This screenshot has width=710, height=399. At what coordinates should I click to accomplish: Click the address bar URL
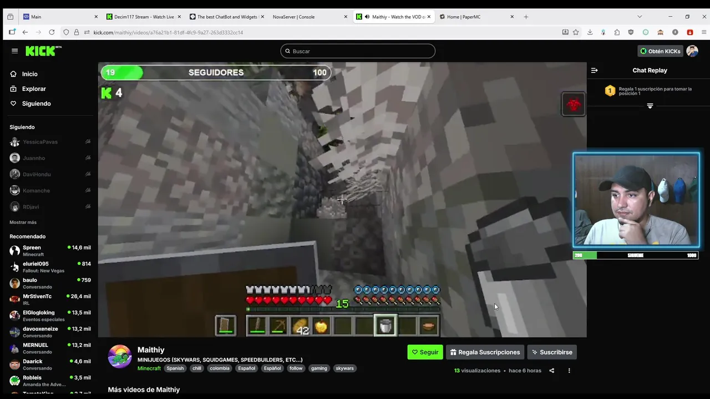click(x=168, y=32)
